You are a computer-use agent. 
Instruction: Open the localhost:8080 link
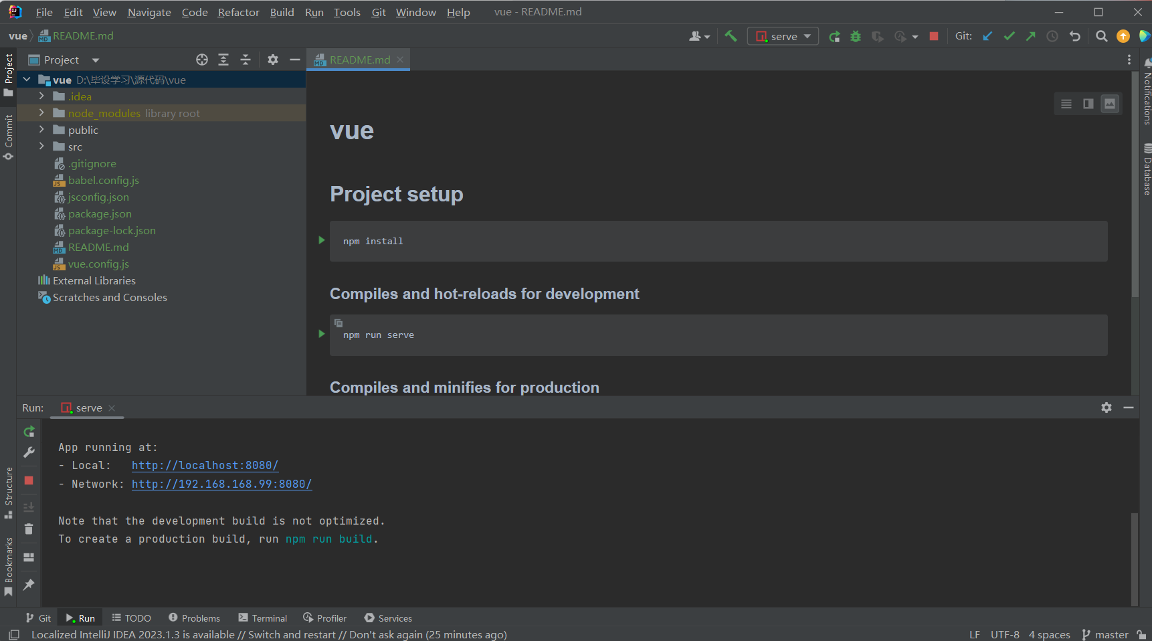205,465
